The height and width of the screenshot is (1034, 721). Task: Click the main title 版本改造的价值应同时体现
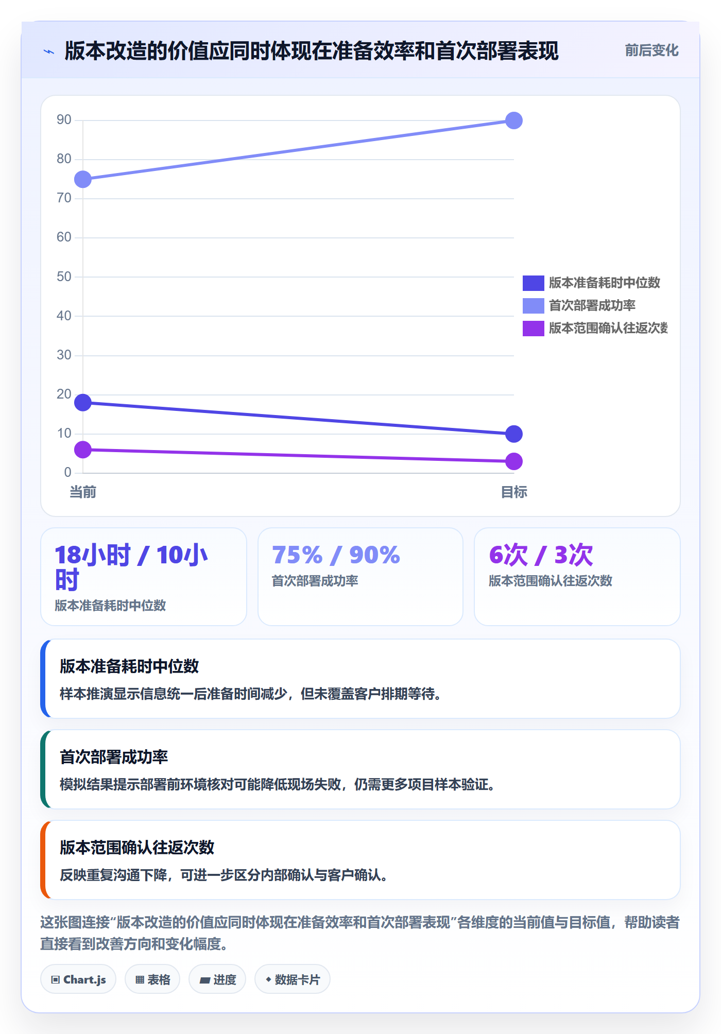312,51
